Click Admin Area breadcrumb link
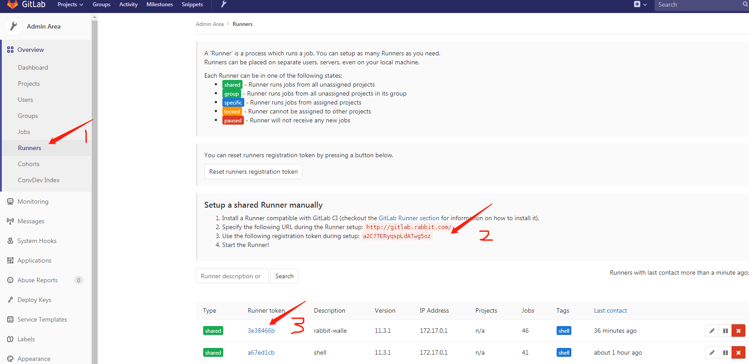 [x=209, y=24]
